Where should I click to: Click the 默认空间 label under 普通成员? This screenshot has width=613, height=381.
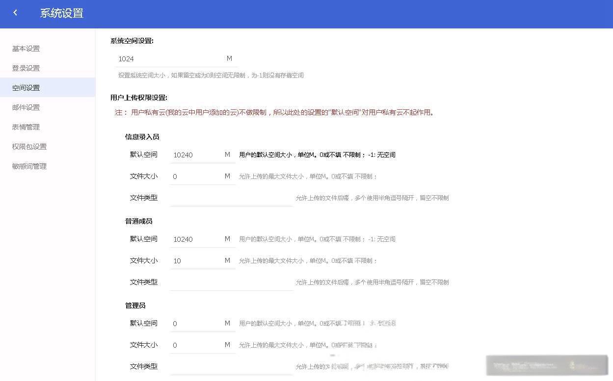[x=144, y=239]
